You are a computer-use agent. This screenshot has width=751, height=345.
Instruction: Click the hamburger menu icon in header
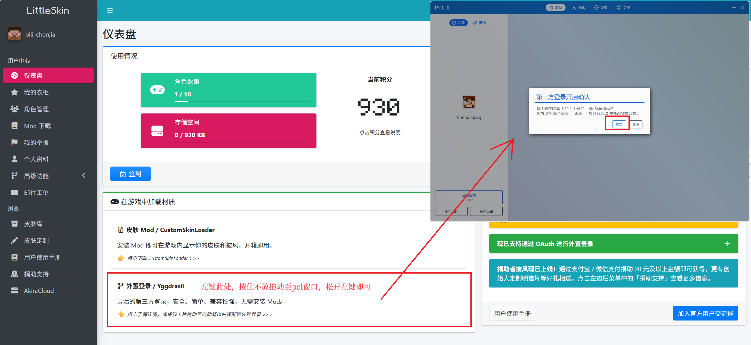(110, 11)
